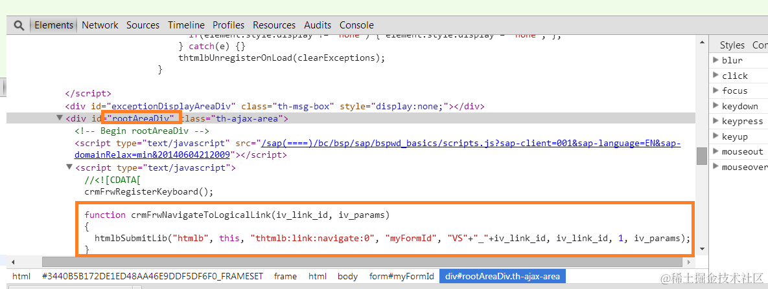
Task: Expand the mouseover event listener
Action: (x=716, y=167)
